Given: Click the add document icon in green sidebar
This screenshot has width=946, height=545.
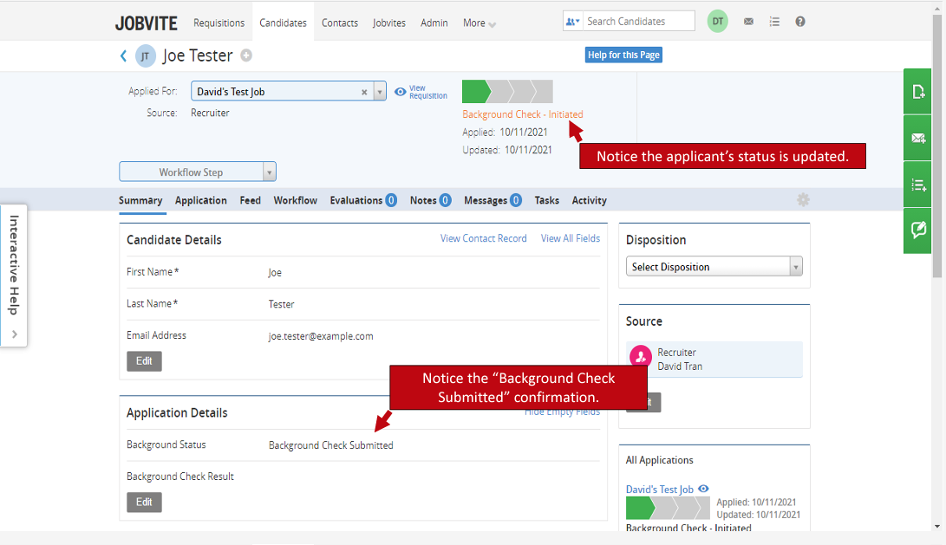Looking at the screenshot, I should (918, 92).
